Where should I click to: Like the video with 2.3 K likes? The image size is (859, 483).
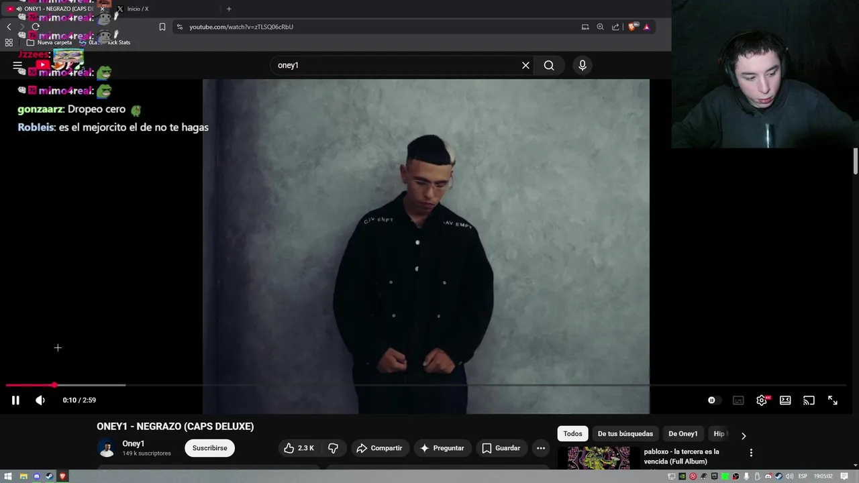[x=299, y=448]
